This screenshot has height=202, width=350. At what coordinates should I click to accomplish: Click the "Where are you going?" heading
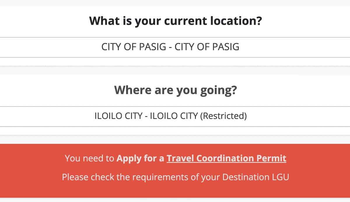click(x=175, y=90)
